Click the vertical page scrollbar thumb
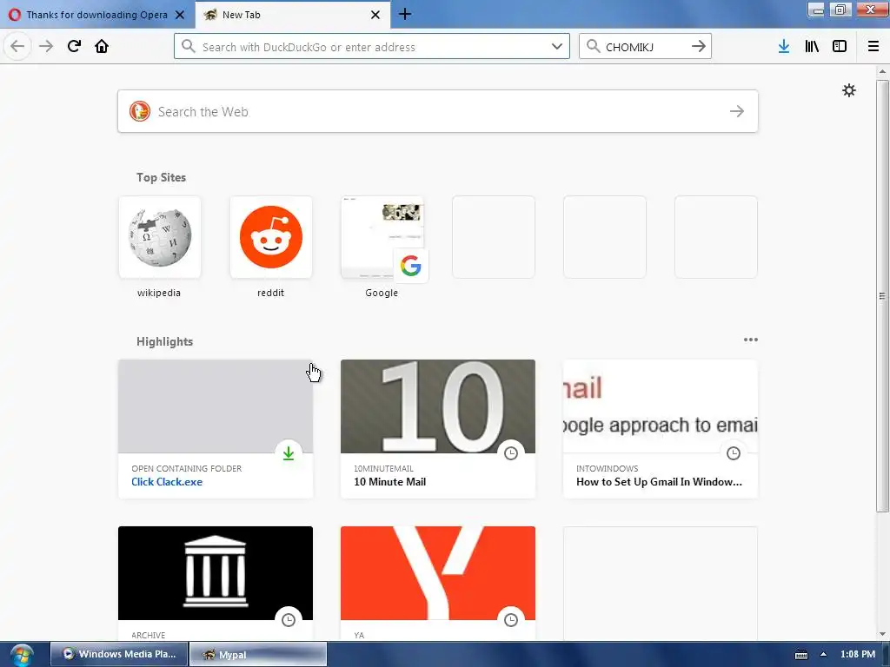890x667 pixels. click(x=882, y=295)
